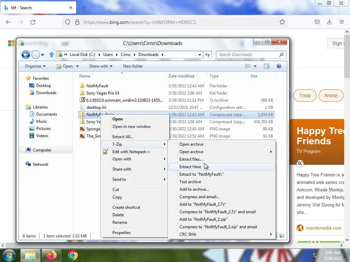Screen dimensions: 350x262
Task: Choose Delete in context menu
Action: pos(134,215)
